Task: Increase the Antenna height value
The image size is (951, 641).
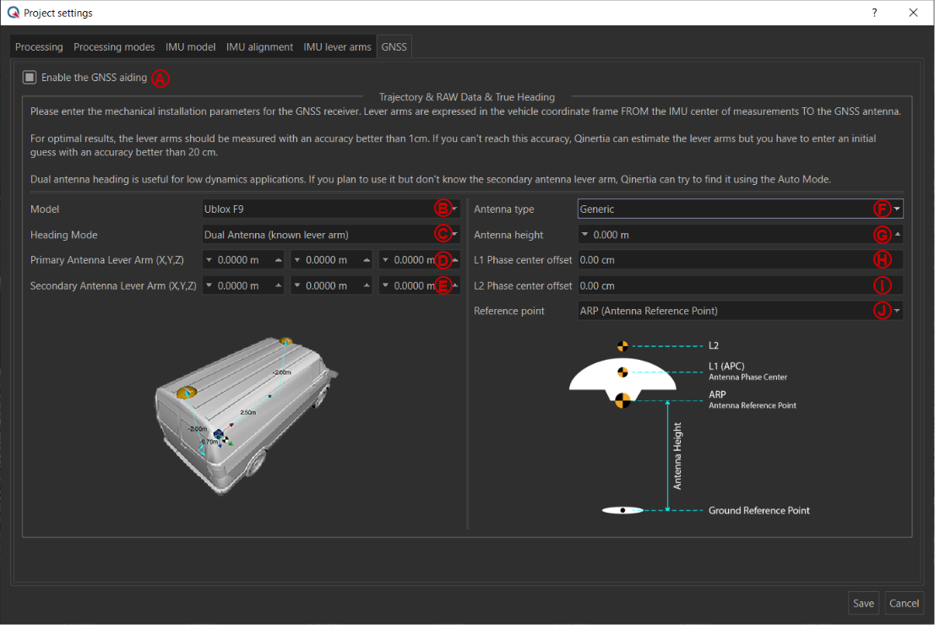Action: 898,235
